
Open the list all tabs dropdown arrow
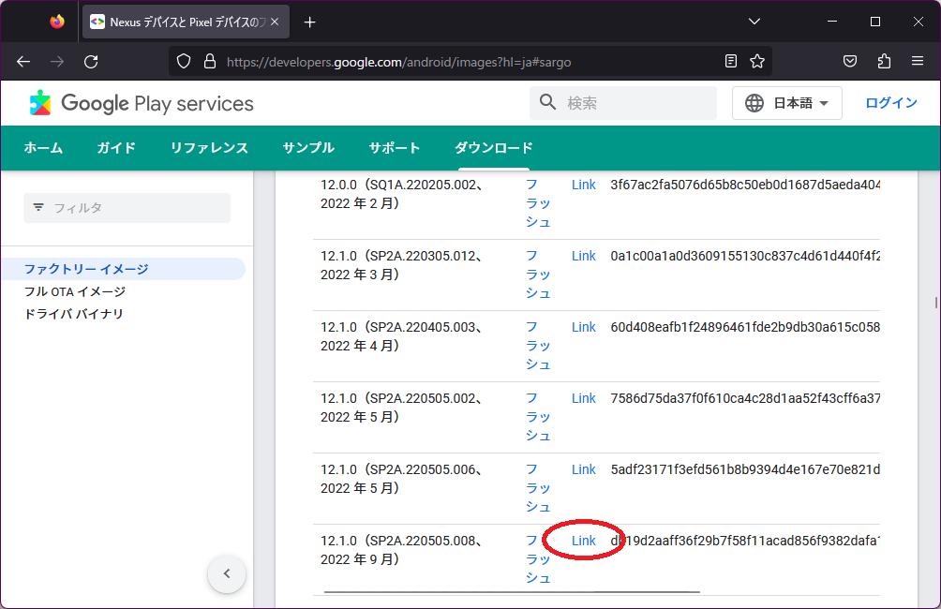[x=754, y=22]
